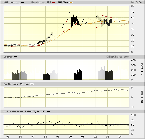The image size is (145, 139).
Task: Click the year label 03
Action: 107,137
